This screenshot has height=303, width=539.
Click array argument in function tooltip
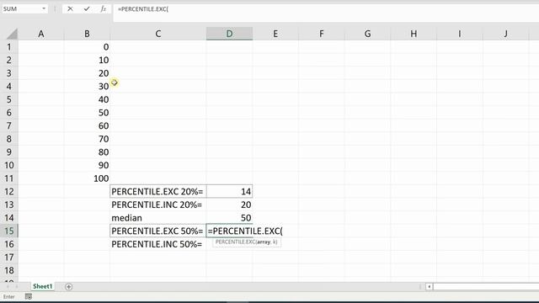point(264,242)
